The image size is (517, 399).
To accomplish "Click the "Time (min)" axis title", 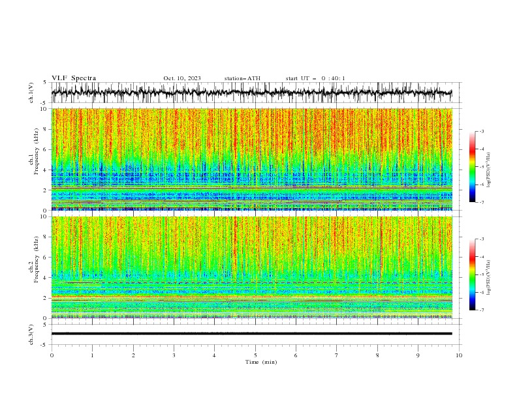I will (x=261, y=362).
